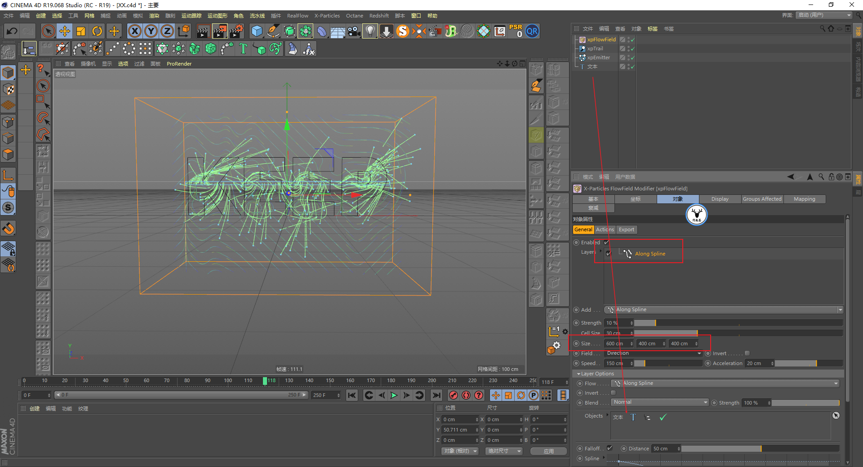Jump to the start of animation

[352, 395]
